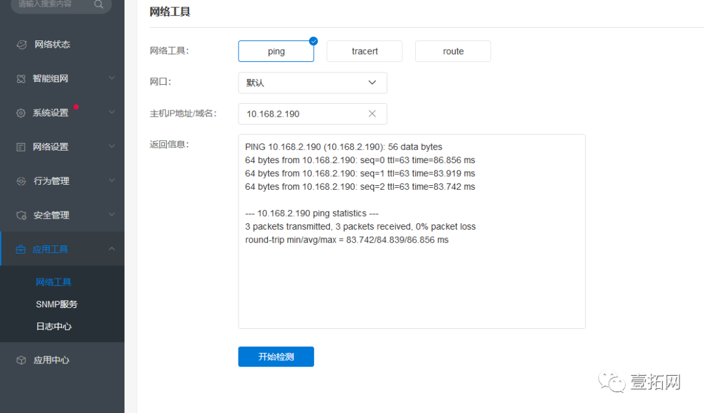Image resolution: width=704 pixels, height=413 pixels.
Task: Click the 网络状态 globe icon
Action: pos(22,44)
